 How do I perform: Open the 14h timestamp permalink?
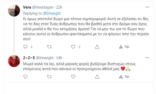pos(59,58)
